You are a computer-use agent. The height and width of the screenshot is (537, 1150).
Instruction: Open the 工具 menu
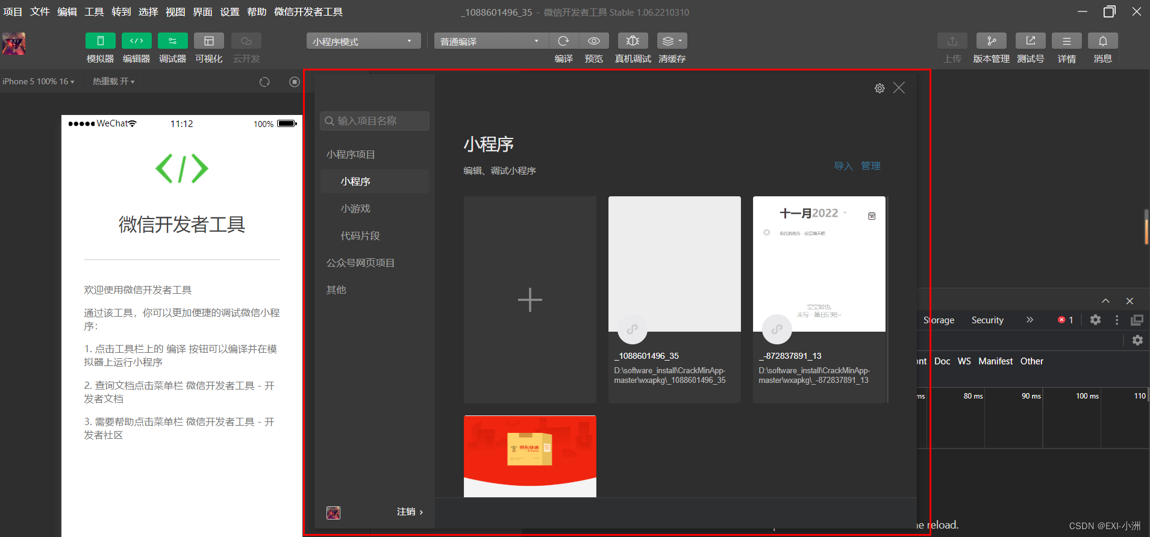click(94, 12)
